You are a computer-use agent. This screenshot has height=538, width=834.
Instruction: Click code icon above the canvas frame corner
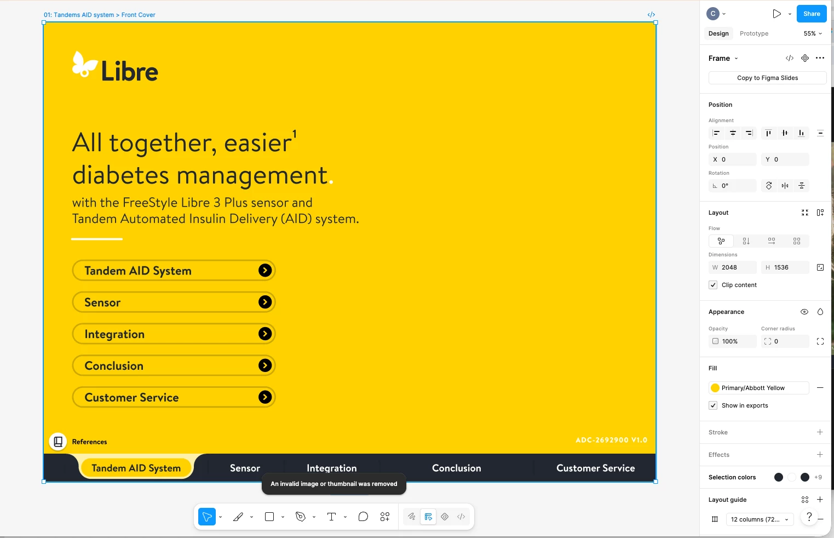click(651, 15)
